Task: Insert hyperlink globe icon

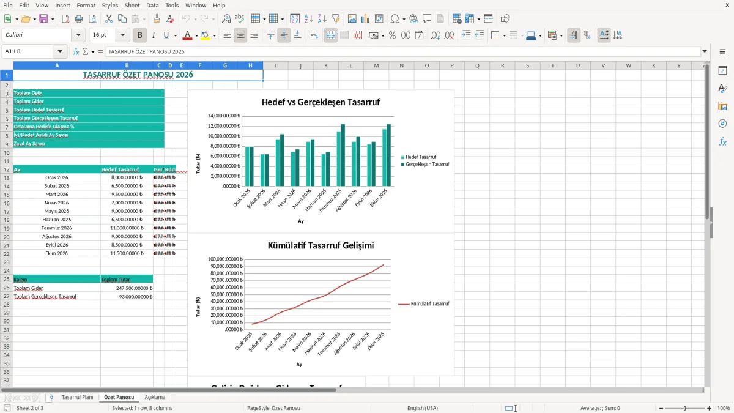Action: 413,19
